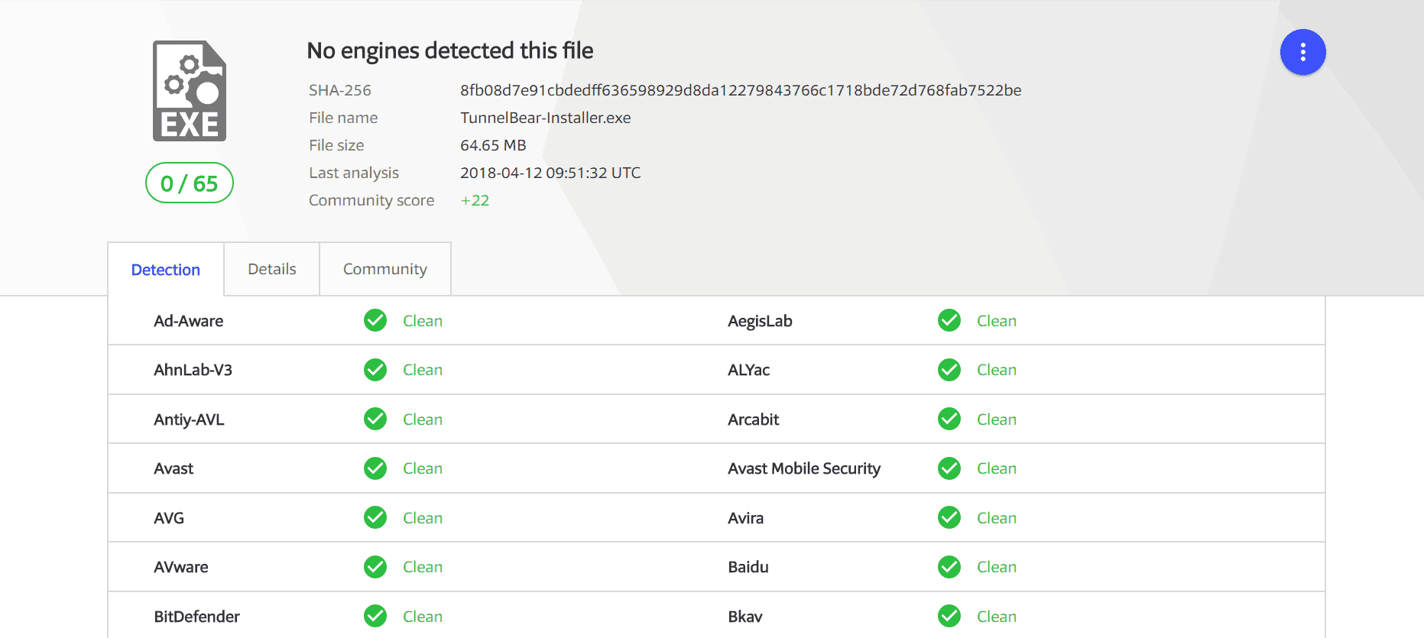Viewport: 1424px width, 638px height.
Task: Click the green checkmark for Arcabit
Action: (x=949, y=419)
